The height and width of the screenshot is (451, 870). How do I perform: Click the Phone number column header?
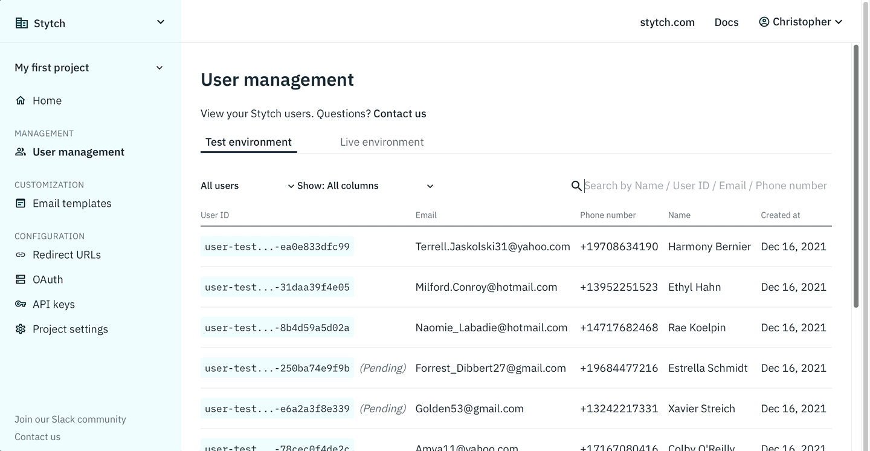point(608,215)
